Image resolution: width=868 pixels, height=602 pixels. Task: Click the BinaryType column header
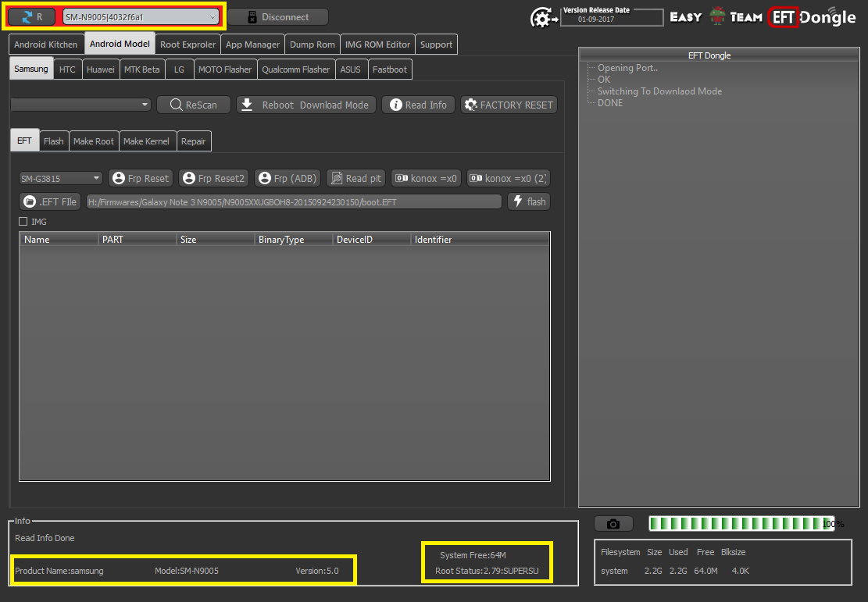point(294,239)
